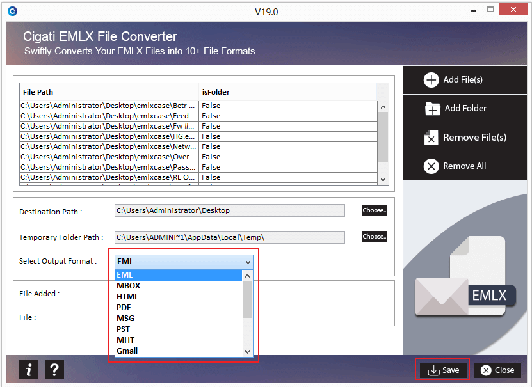This screenshot has width=532, height=387.
Task: Click the file list scroll up arrow
Action: tap(383, 107)
